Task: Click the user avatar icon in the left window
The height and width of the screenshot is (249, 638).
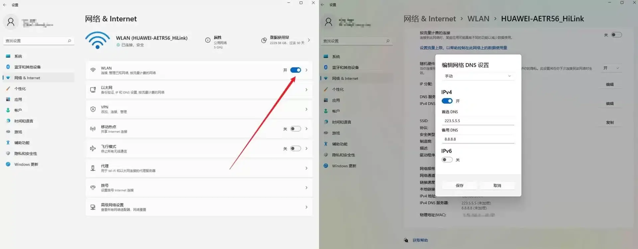Action: (x=11, y=22)
